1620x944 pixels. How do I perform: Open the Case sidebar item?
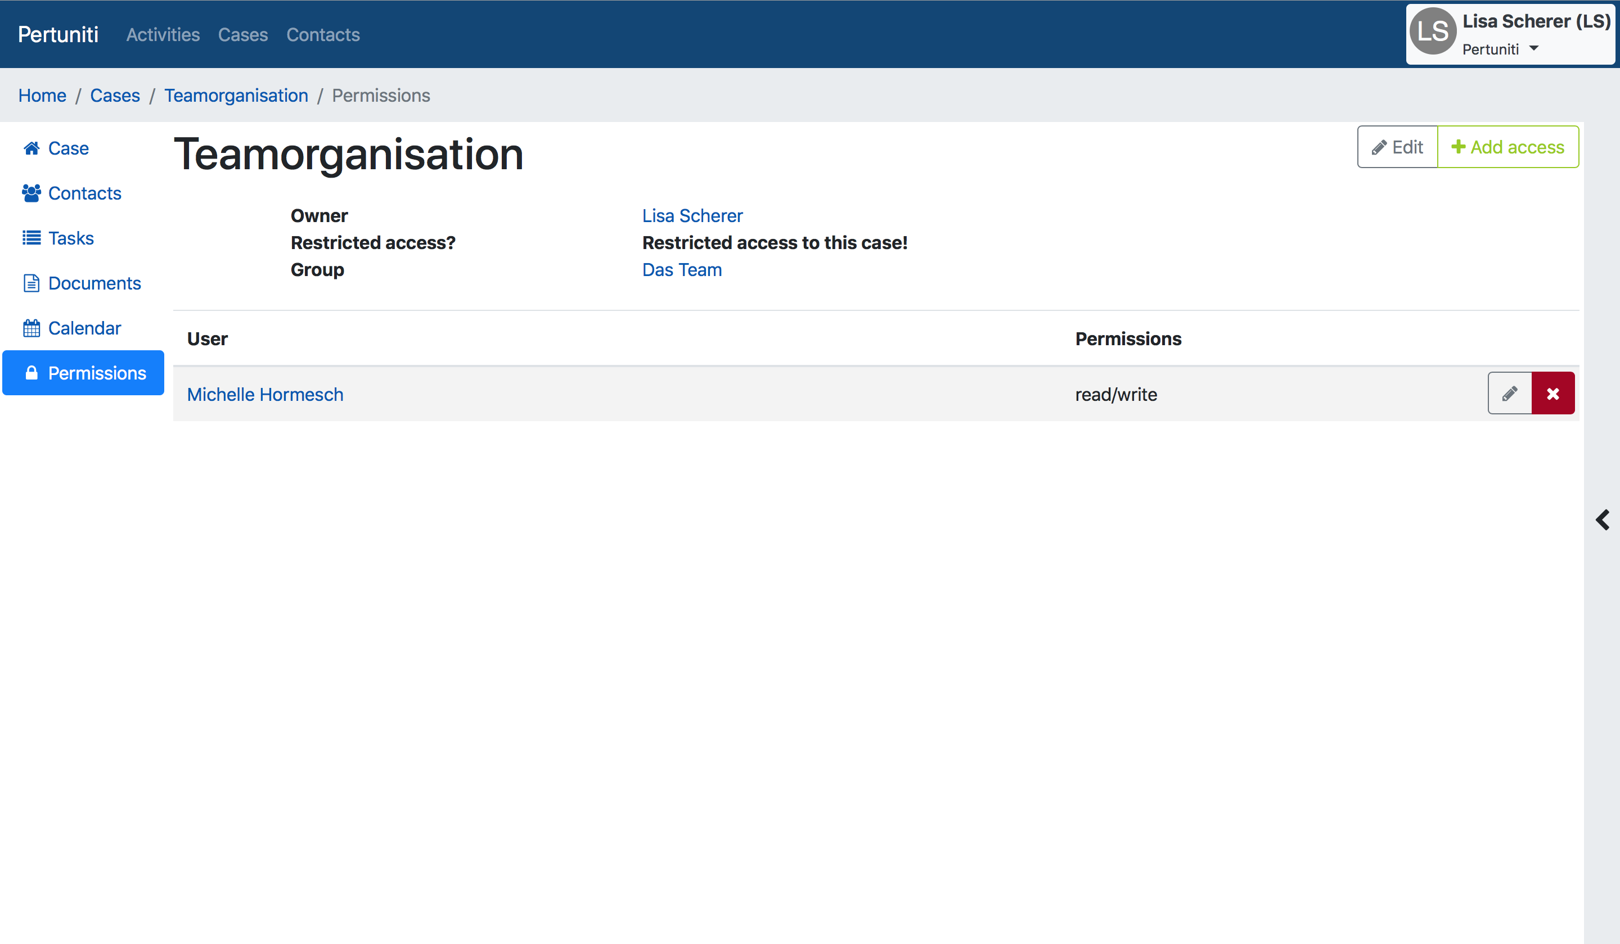83,148
